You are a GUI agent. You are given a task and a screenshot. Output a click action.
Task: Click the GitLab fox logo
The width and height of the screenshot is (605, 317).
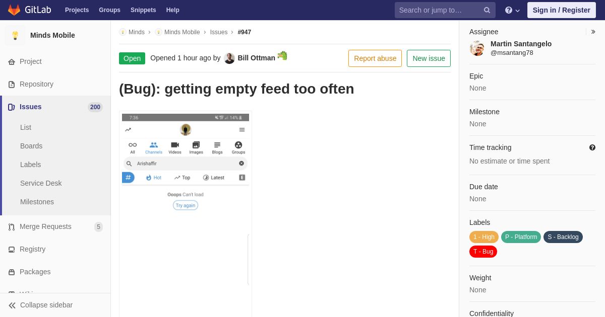14,10
